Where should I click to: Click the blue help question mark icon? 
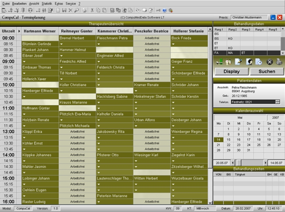[165, 10]
